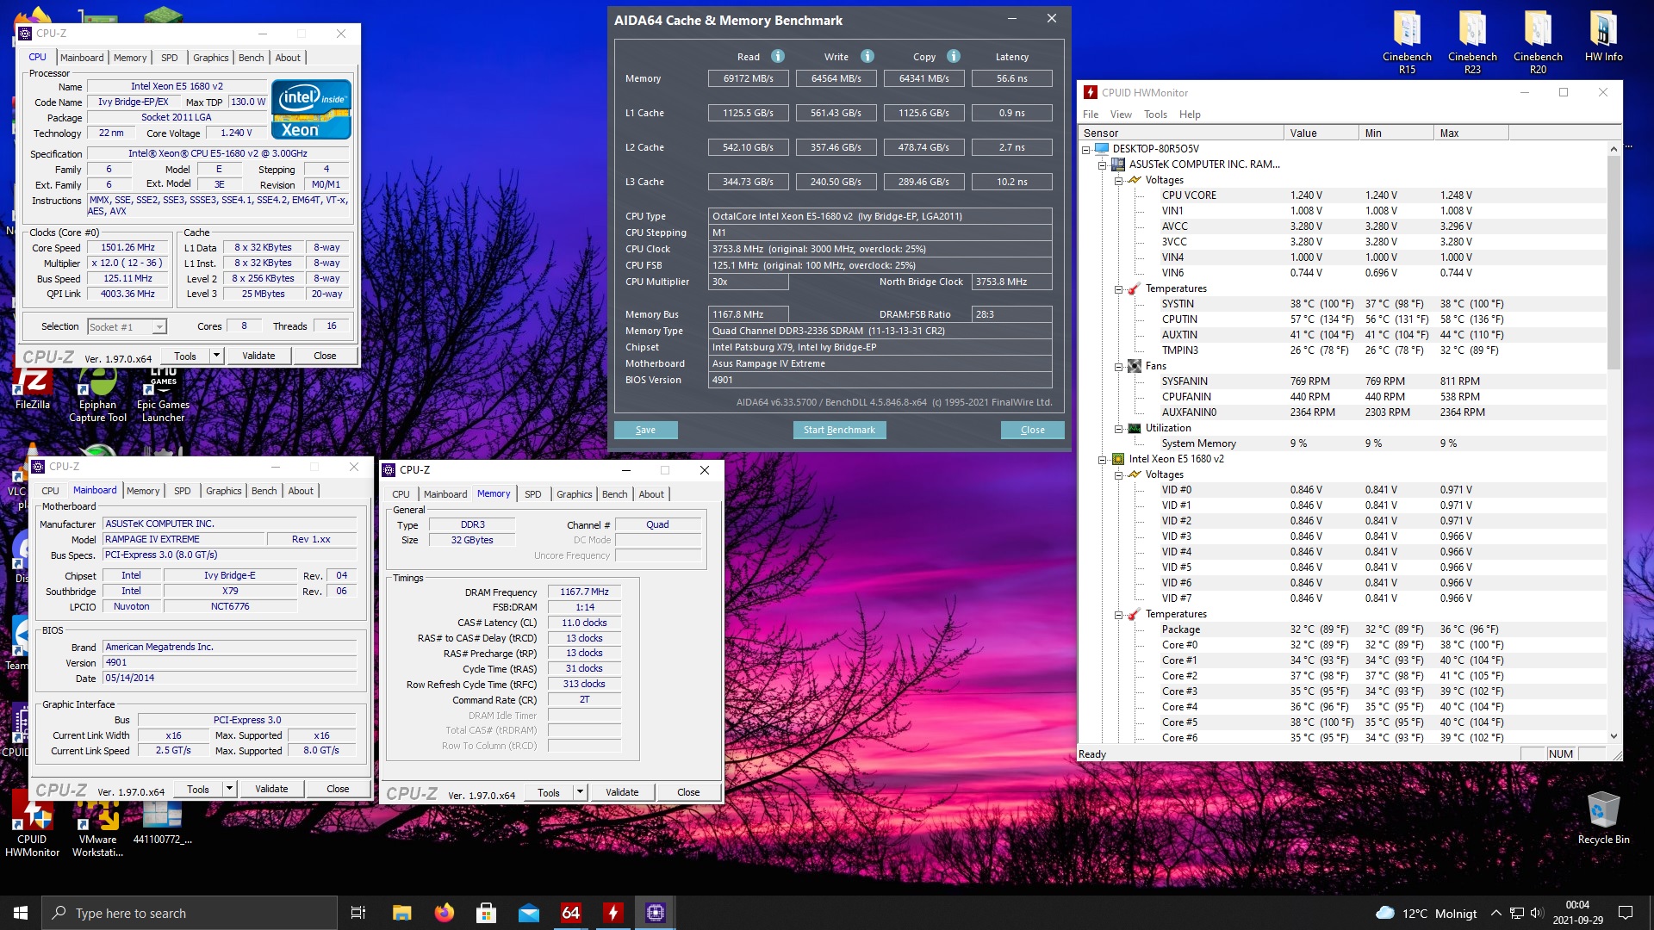The image size is (1654, 930).
Task: Open the Windows Start menu
Action: (x=21, y=913)
